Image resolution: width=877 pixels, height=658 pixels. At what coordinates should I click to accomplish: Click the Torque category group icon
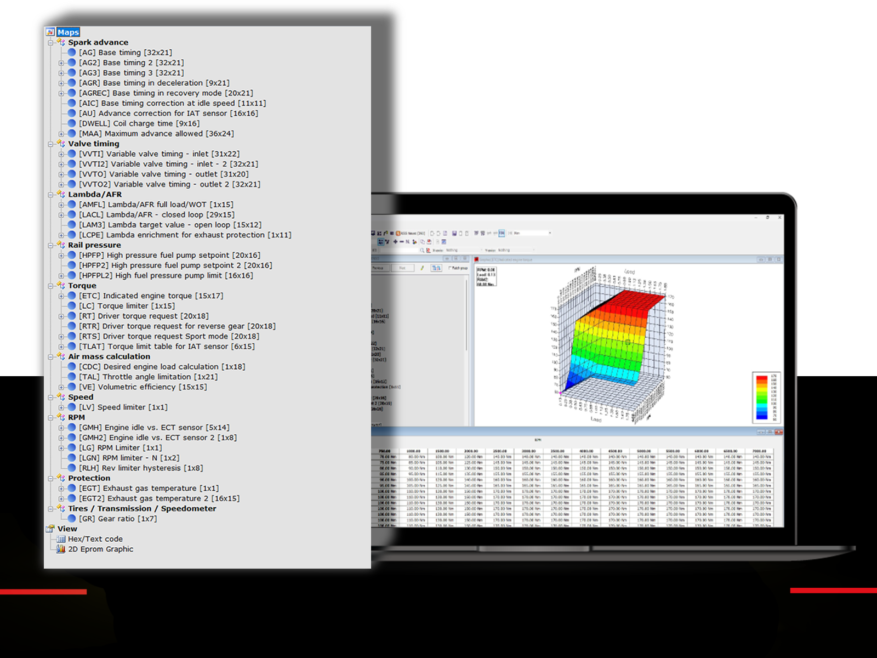(x=61, y=286)
